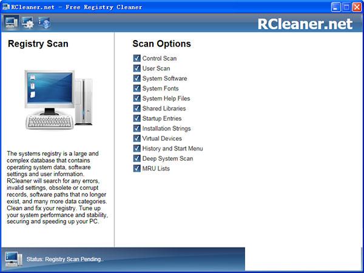Viewport: 364px width, 273px height.
Task: Close the RCleaner window
Action: [x=357, y=7]
